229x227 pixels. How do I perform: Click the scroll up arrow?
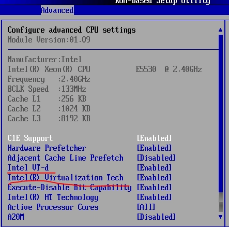tap(220, 30)
